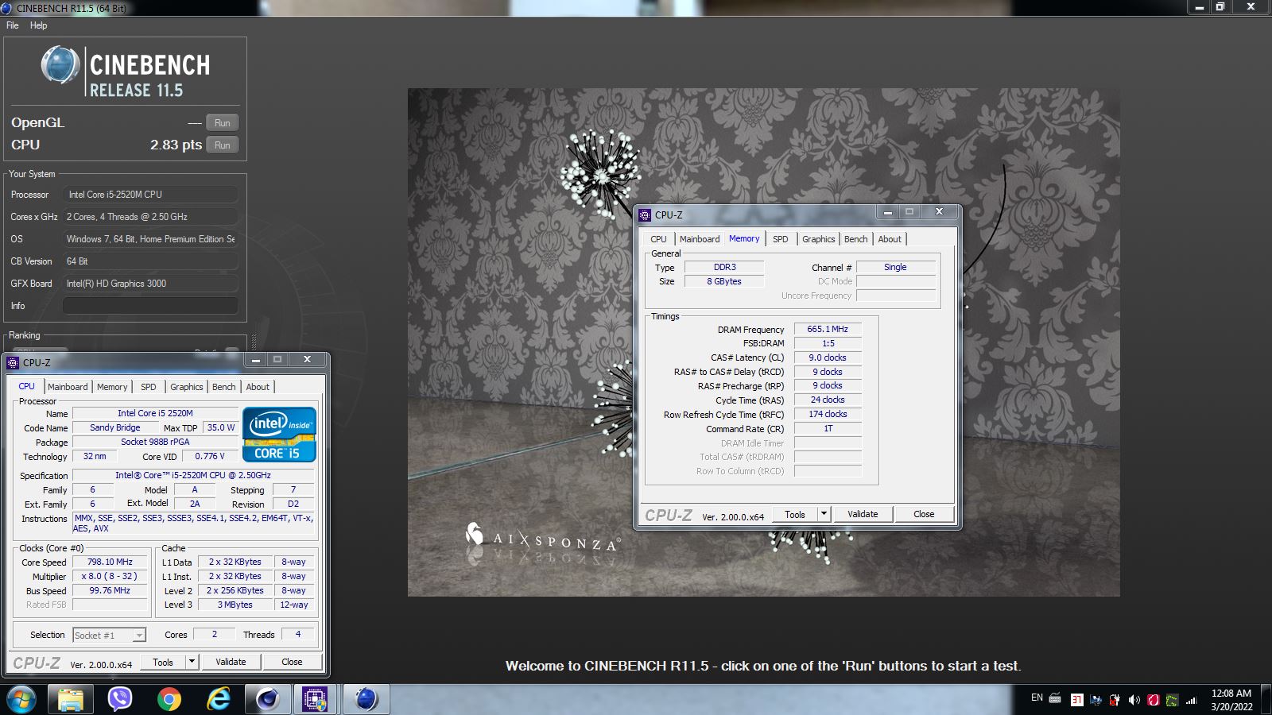Click Close button in left CPU-Z window

click(292, 662)
